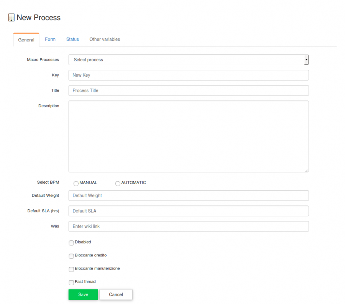
Task: Open the Macro Processes dropdown
Action: point(188,60)
